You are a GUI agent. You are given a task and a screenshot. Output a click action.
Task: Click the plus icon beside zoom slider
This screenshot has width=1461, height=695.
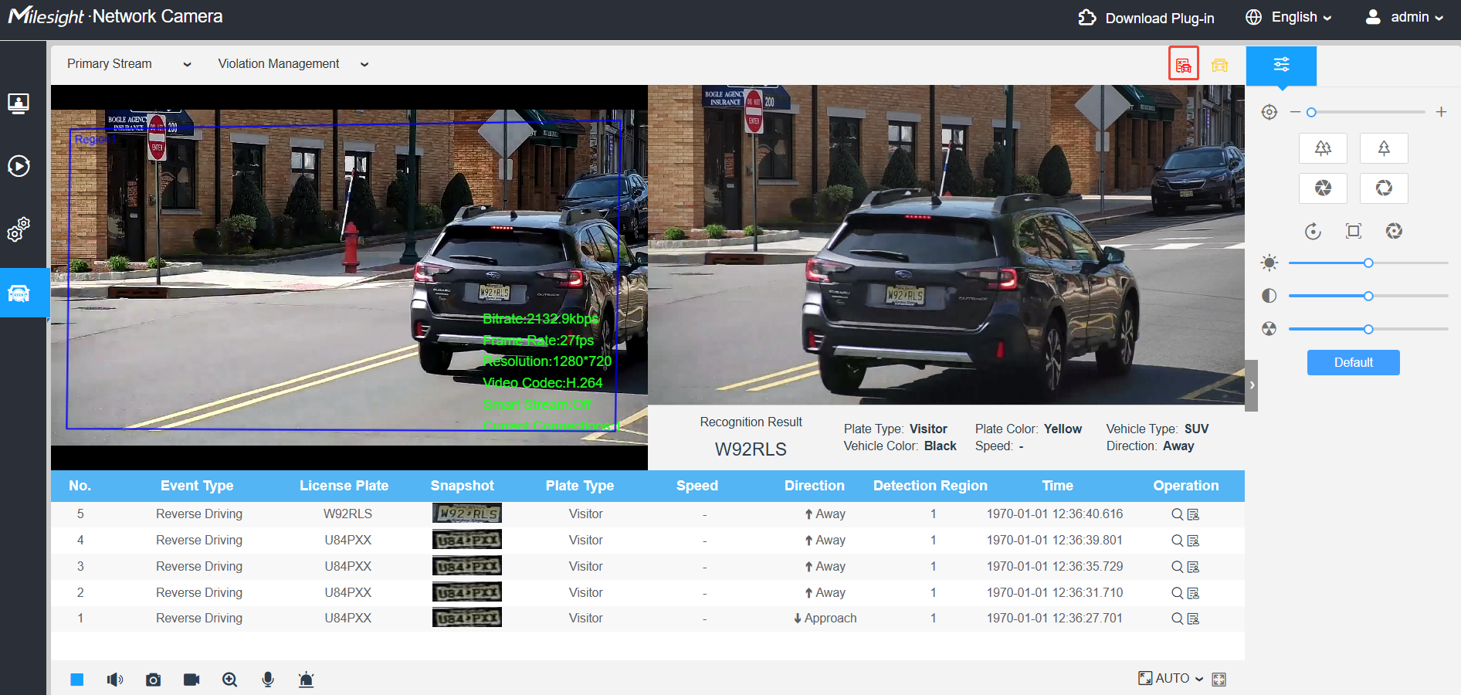click(x=1441, y=112)
